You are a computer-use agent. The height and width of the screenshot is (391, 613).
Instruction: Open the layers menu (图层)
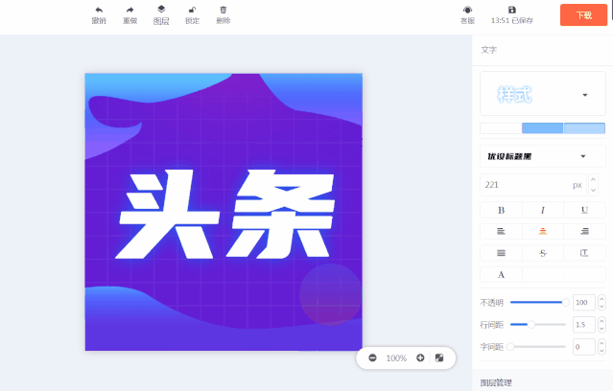point(161,15)
